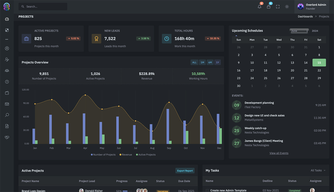Open the camera icon in sidebar

[x=7, y=104]
